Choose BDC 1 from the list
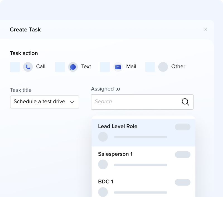Screen dimensions: 223x197 click(x=106, y=182)
